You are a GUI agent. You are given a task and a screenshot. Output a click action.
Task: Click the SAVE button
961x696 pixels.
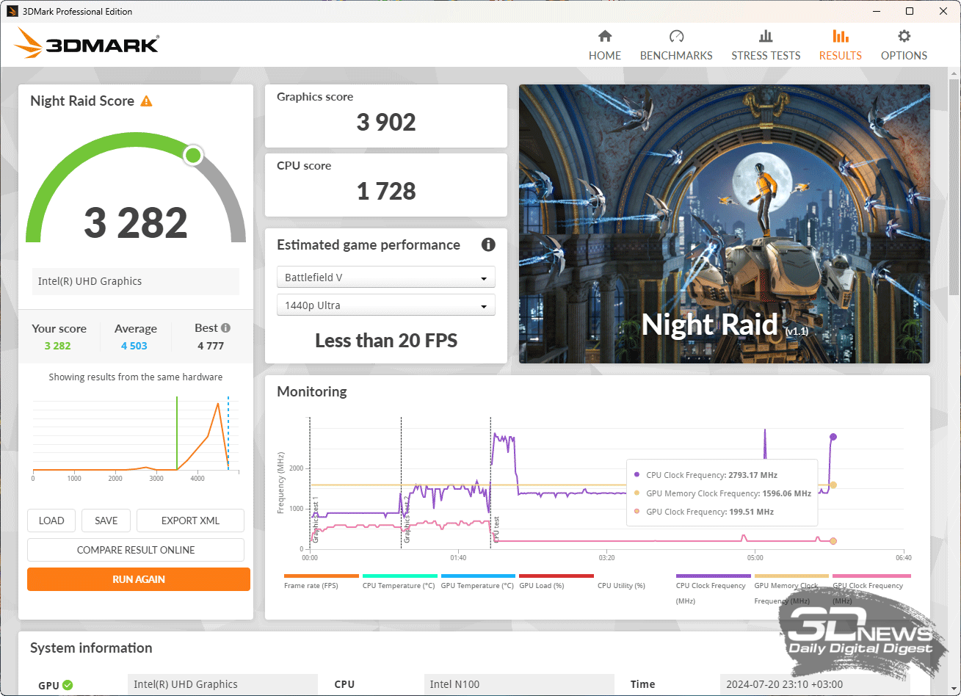click(x=106, y=521)
